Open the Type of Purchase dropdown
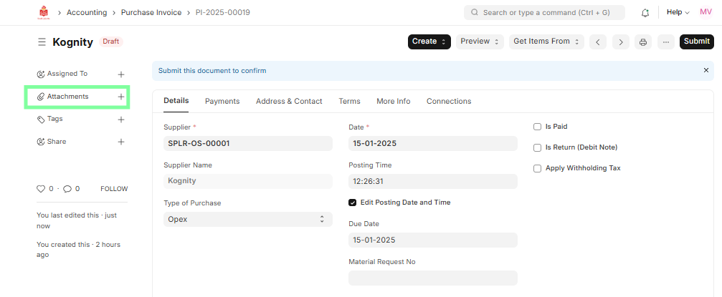Viewport: 722px width, 297px height. [x=247, y=219]
